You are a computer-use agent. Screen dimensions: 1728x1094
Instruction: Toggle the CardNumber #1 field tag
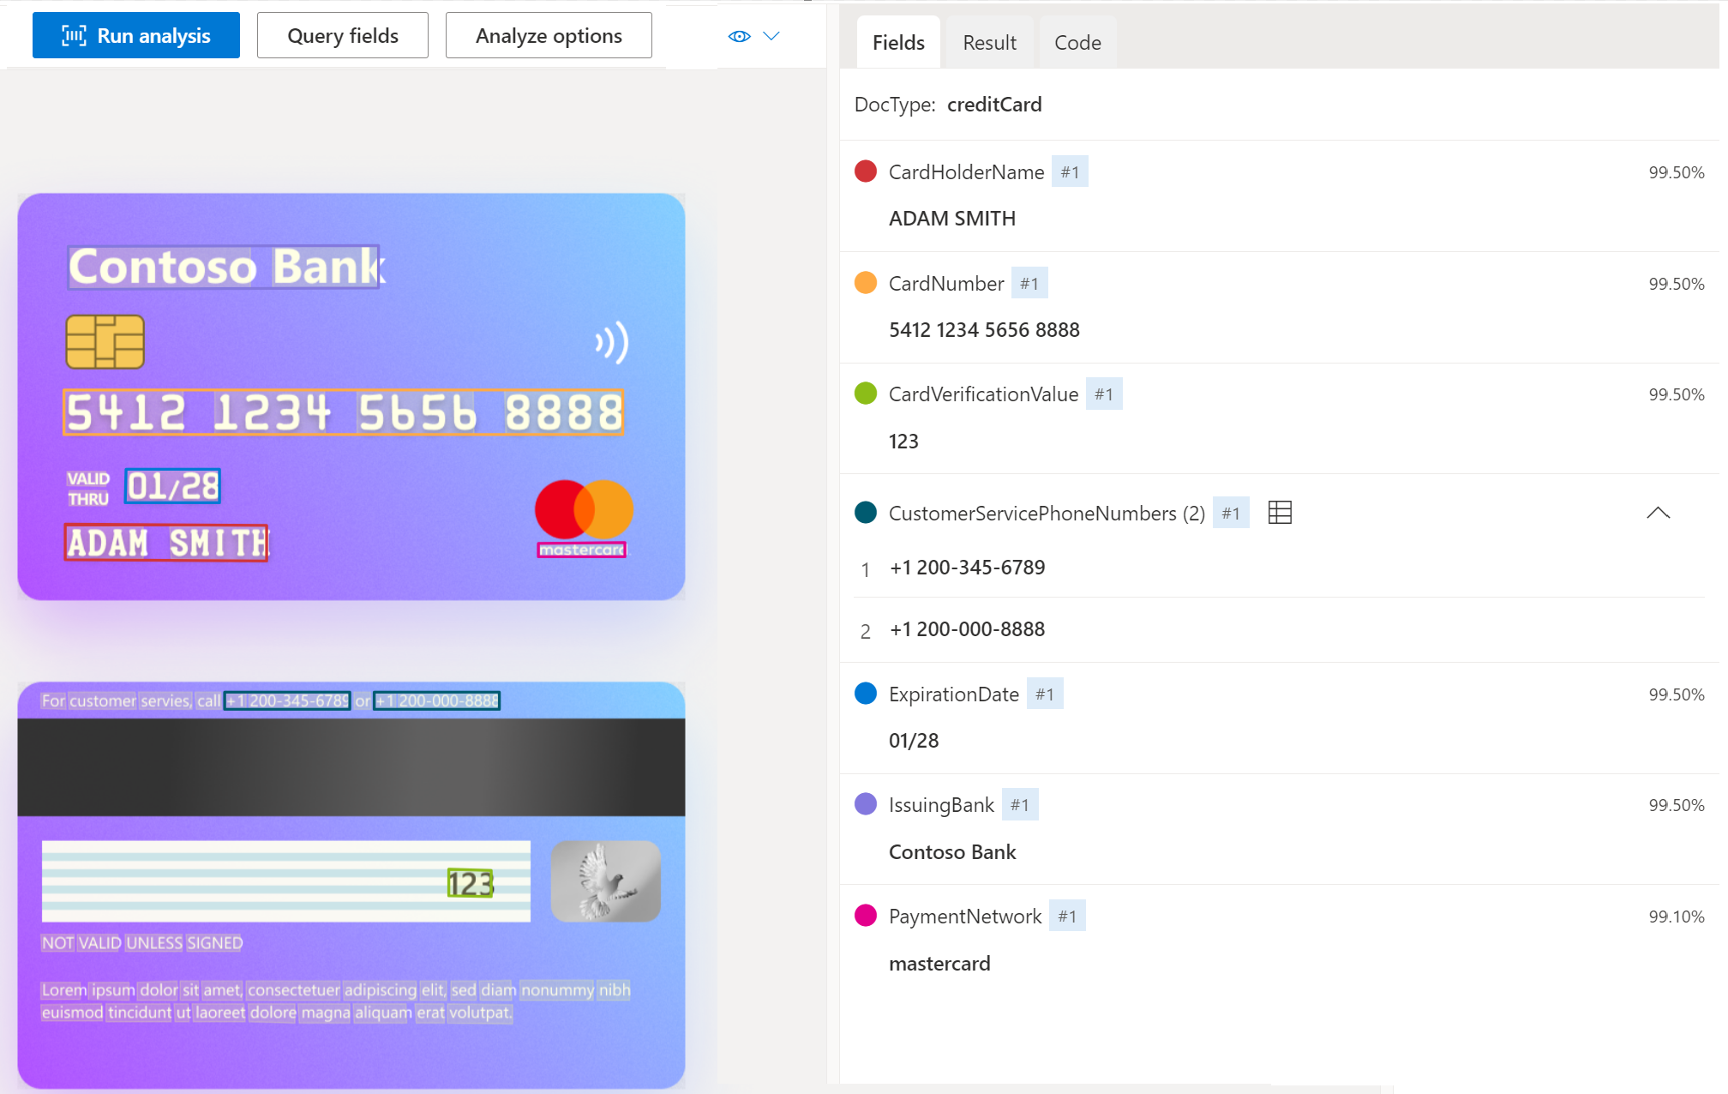[1029, 282]
